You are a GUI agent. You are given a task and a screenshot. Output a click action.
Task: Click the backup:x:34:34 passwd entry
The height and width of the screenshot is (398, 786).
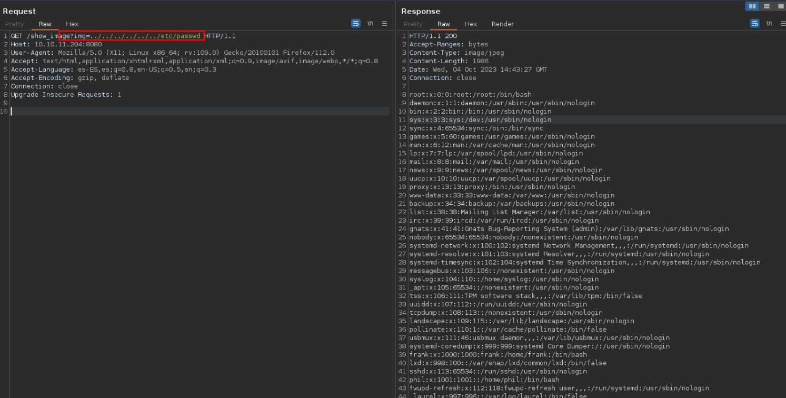click(x=512, y=204)
